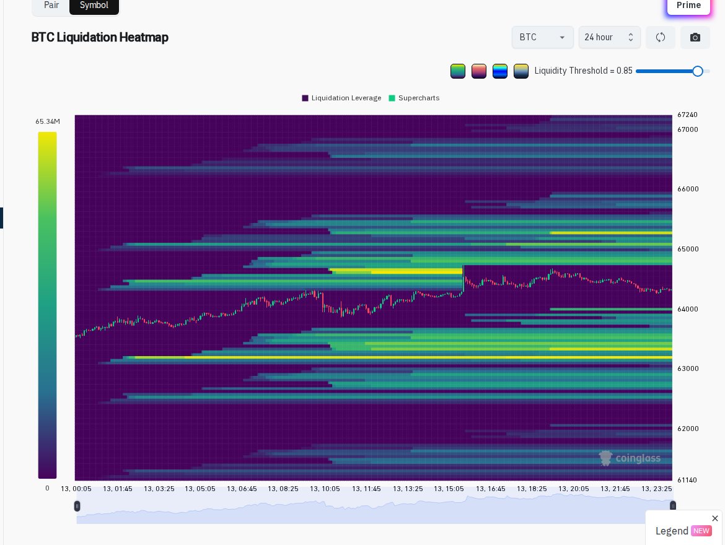Click the 13, 06:45 time axis label
This screenshot has width=725, height=545.
(242, 489)
